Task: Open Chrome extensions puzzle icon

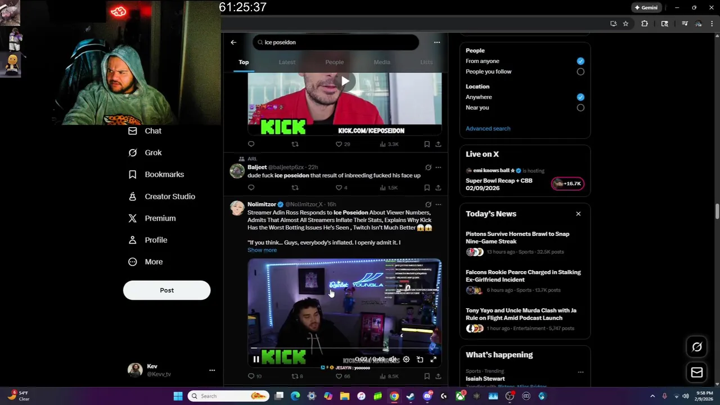Action: [645, 24]
